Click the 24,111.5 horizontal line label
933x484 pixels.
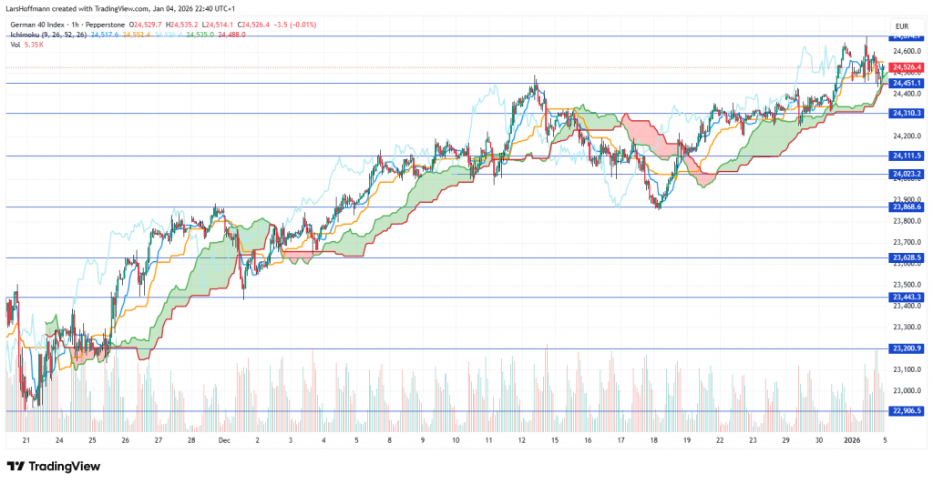click(x=907, y=156)
